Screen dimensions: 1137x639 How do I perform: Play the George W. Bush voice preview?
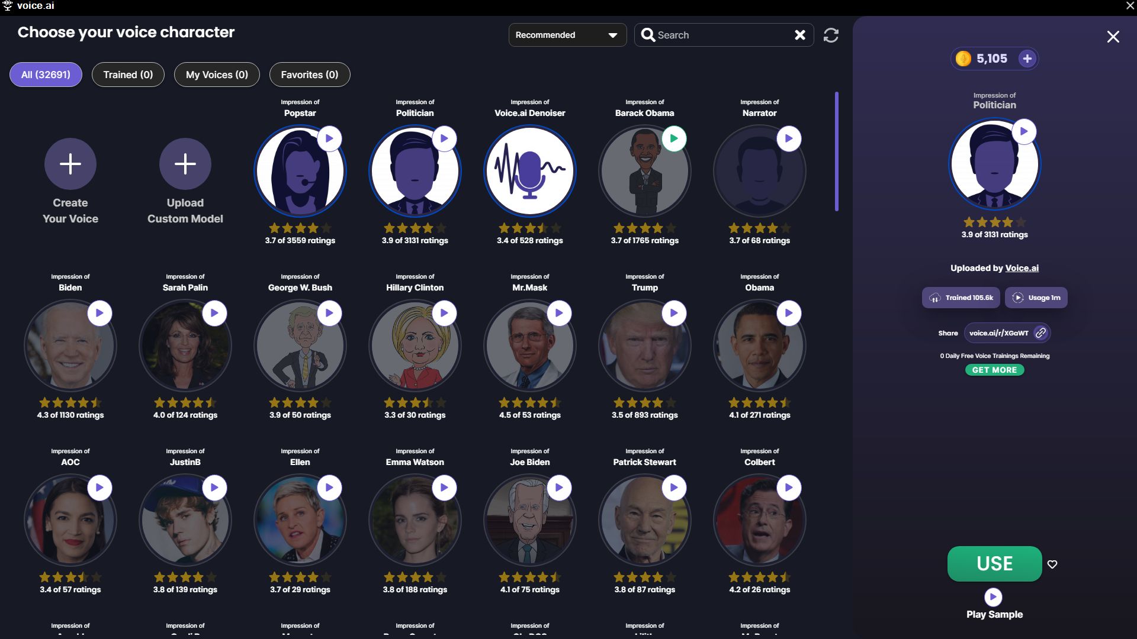[x=329, y=313]
